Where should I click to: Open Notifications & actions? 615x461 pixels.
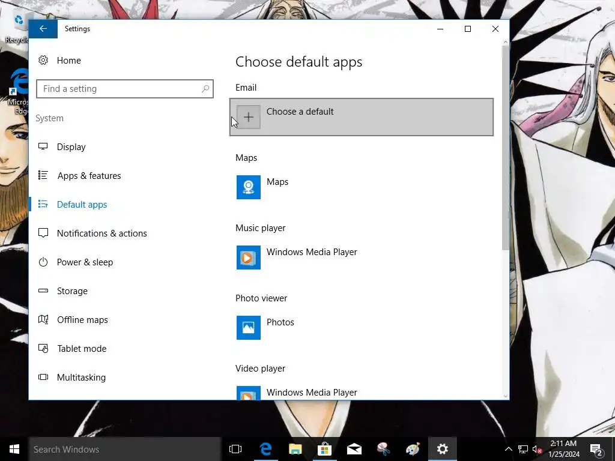point(101,234)
